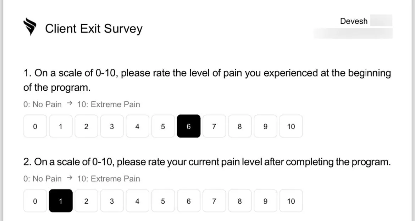Select 10 for beginning pain level
Viewport: 415px width, 221px height.
point(291,126)
